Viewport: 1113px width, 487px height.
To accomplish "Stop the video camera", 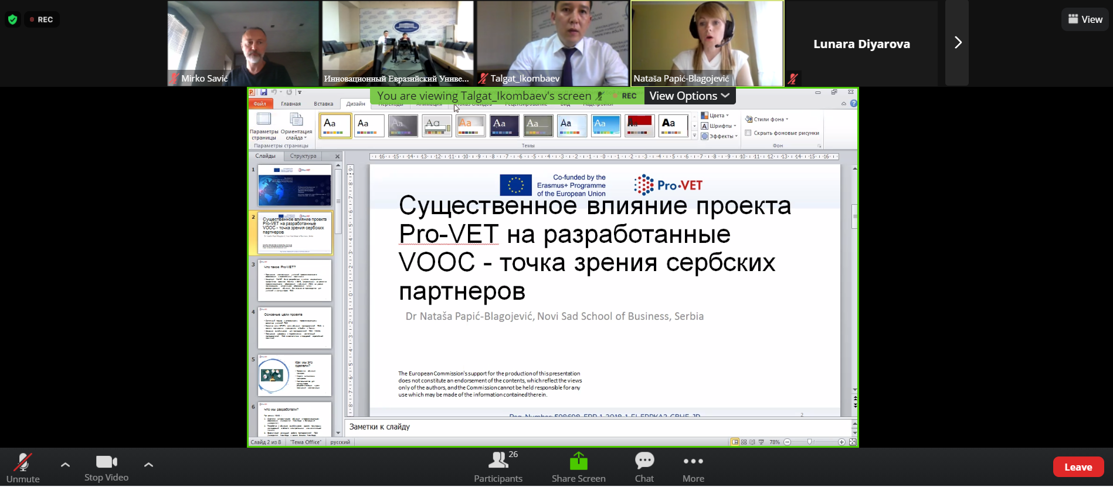I will click(106, 468).
